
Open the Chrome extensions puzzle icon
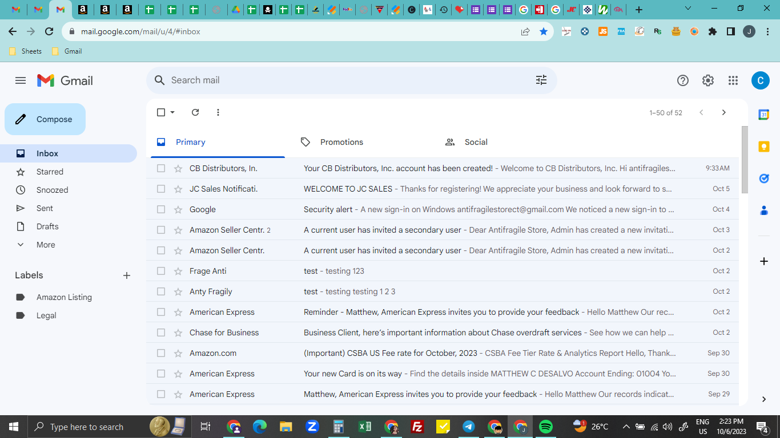click(713, 31)
